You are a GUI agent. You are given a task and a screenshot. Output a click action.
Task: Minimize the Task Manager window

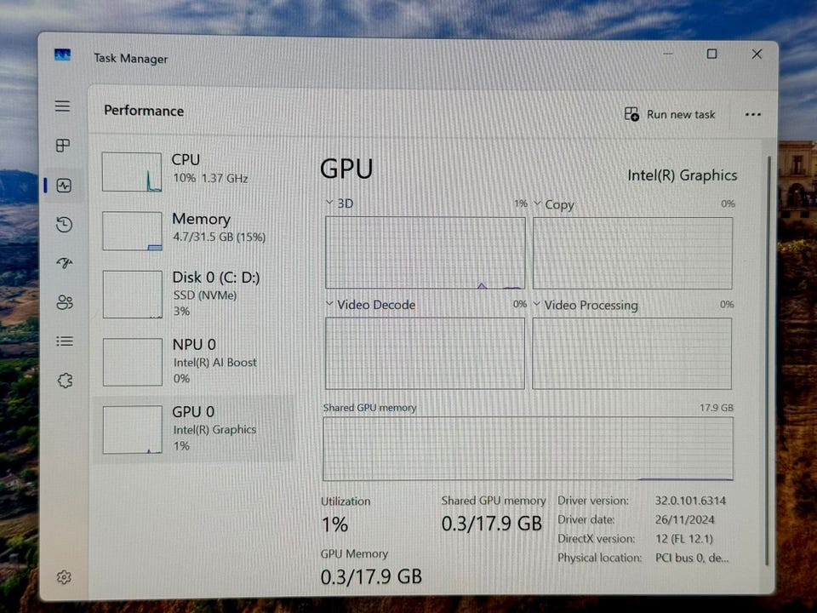tap(668, 54)
